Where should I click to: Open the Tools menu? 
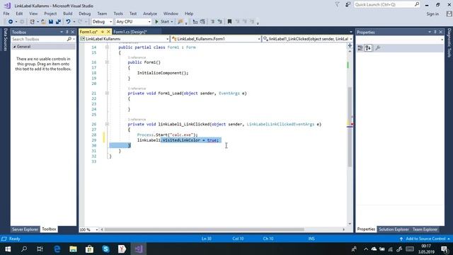(118, 13)
